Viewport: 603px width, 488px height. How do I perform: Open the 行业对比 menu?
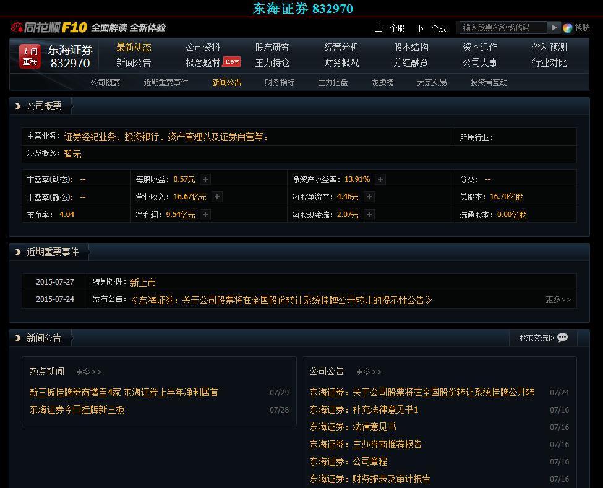coord(549,62)
